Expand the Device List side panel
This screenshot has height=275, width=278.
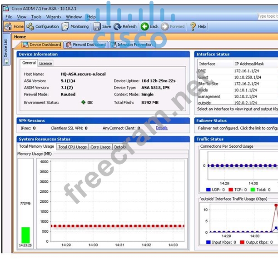(5, 49)
